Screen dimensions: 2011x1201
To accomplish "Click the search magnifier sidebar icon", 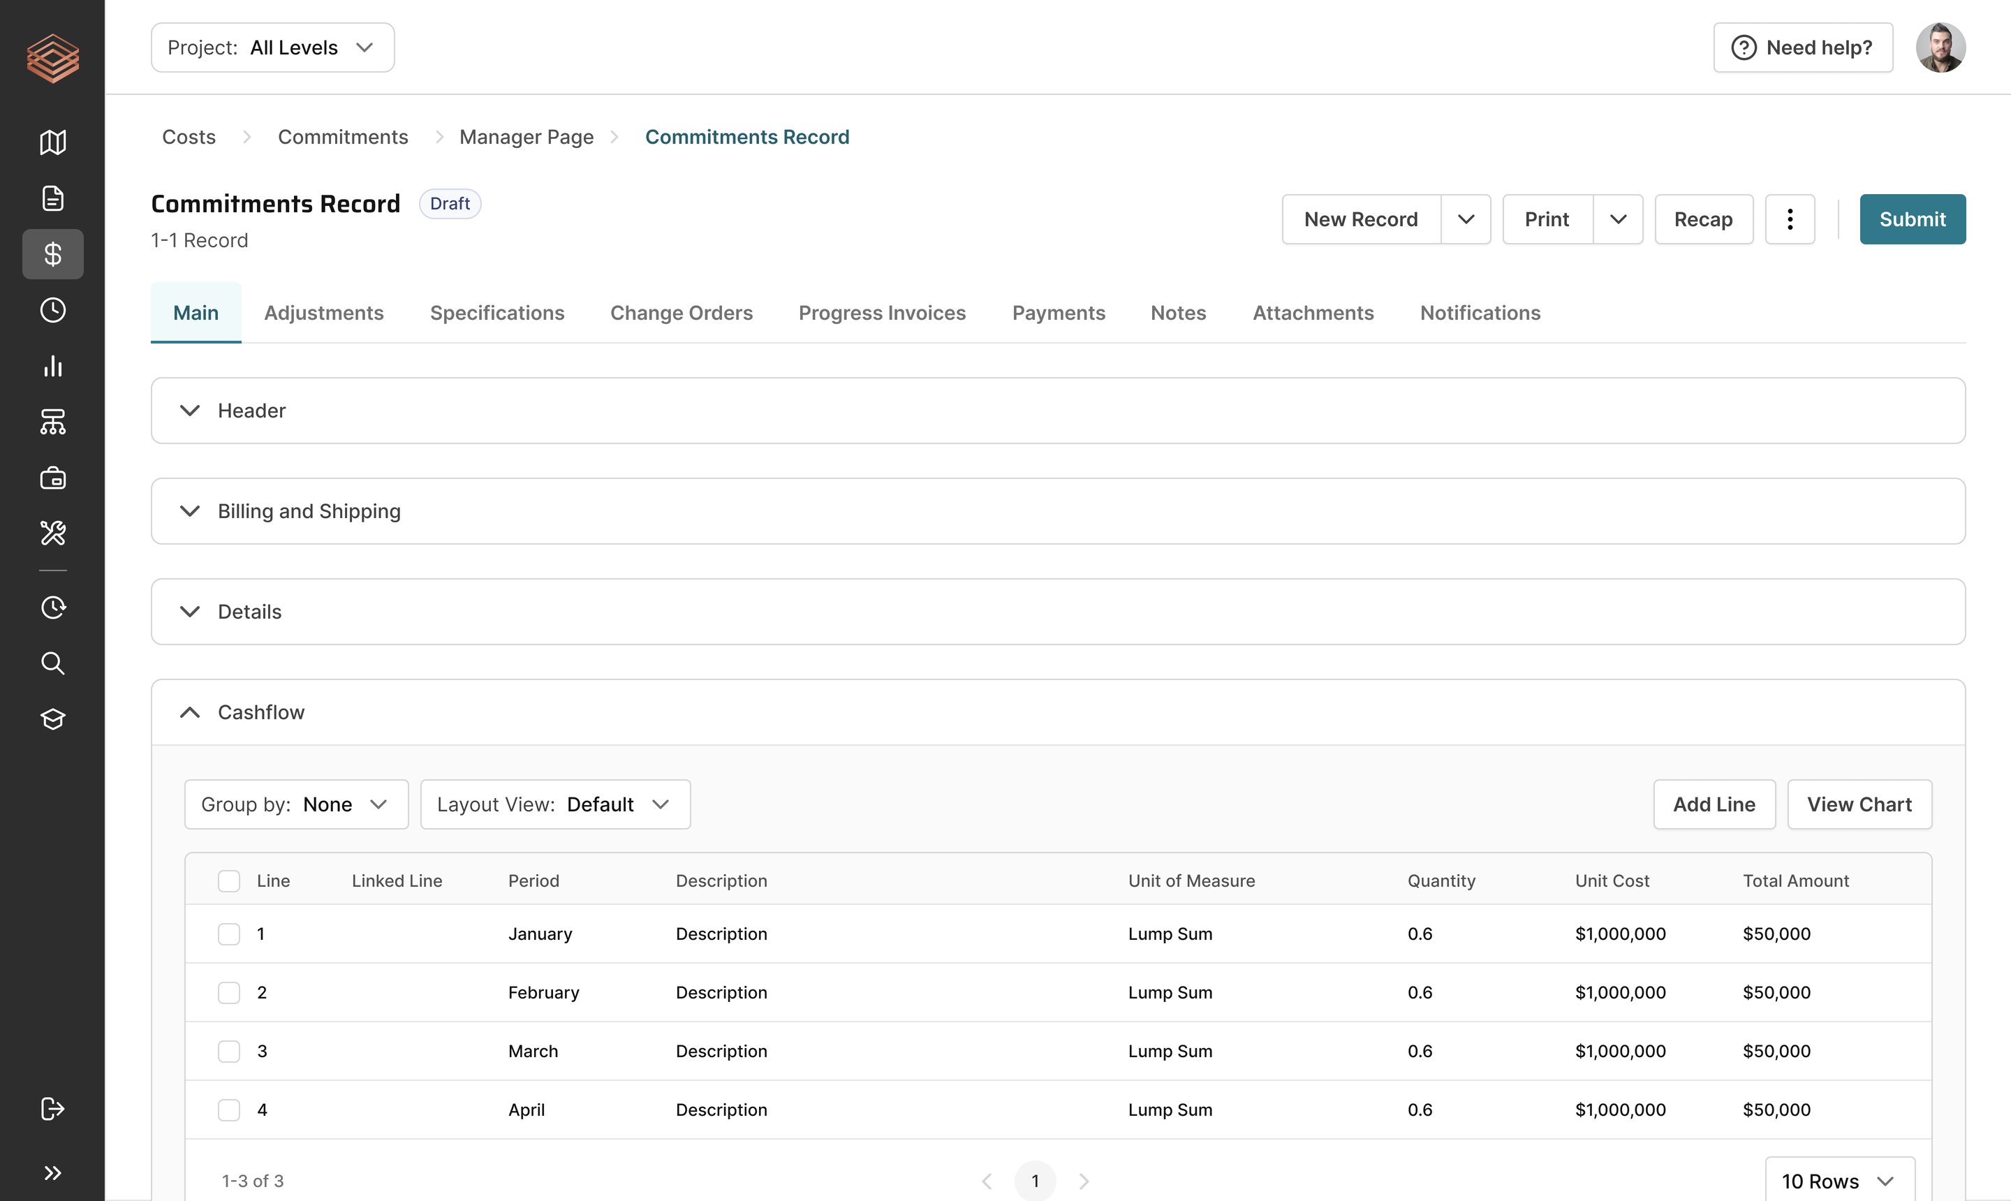I will [52, 663].
